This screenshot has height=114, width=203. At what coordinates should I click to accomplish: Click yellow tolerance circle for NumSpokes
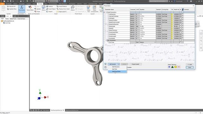(172, 38)
